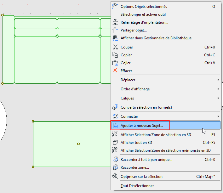Viewport: 223px width, 193px height.
Task: Click the Effacer menu entry
Action: pos(166,71)
